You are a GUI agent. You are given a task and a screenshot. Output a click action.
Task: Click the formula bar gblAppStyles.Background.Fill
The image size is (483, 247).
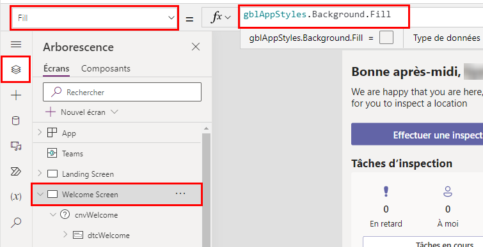click(317, 15)
